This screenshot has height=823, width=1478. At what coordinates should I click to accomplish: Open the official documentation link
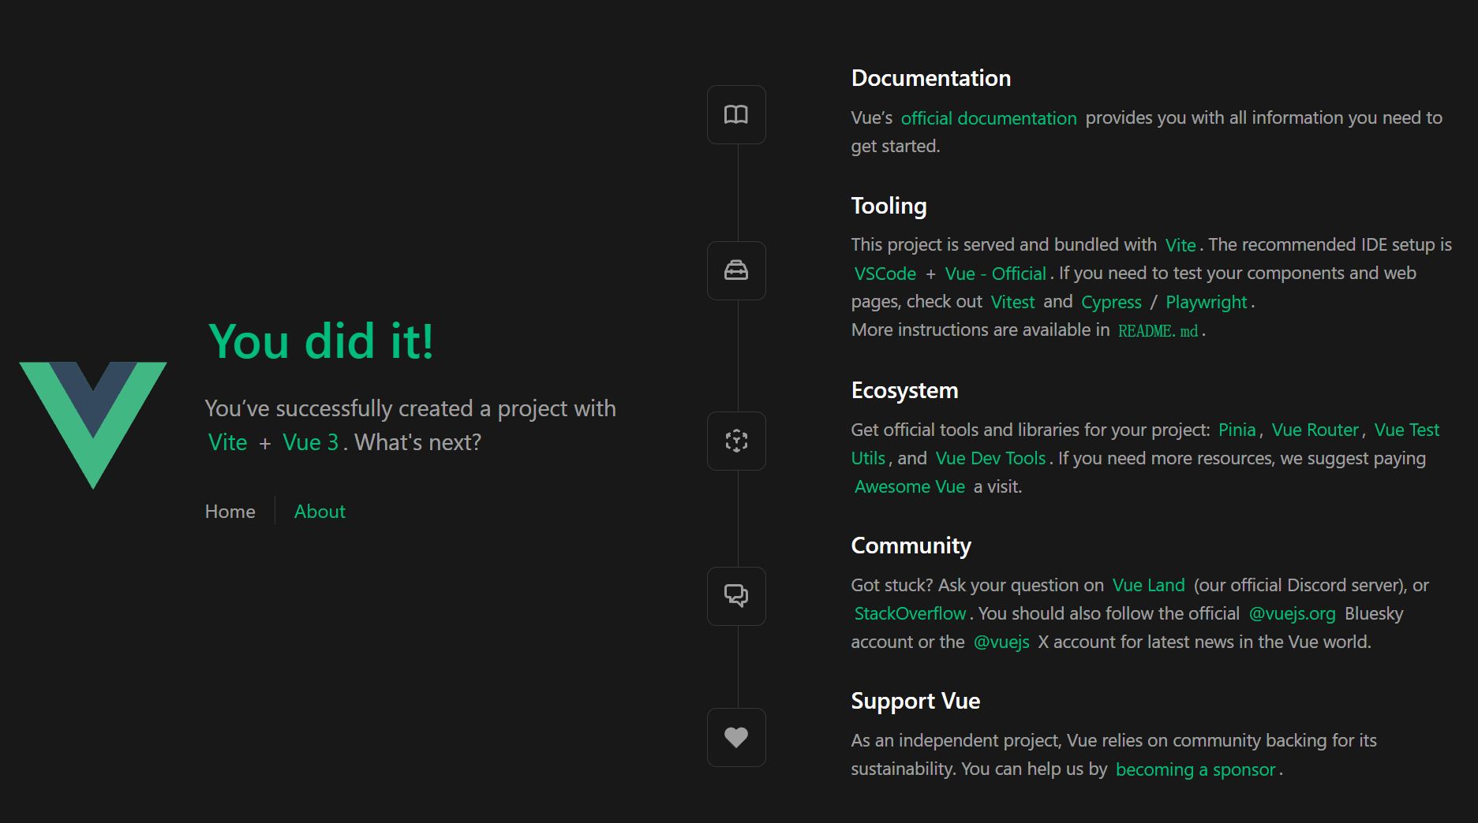(x=989, y=118)
